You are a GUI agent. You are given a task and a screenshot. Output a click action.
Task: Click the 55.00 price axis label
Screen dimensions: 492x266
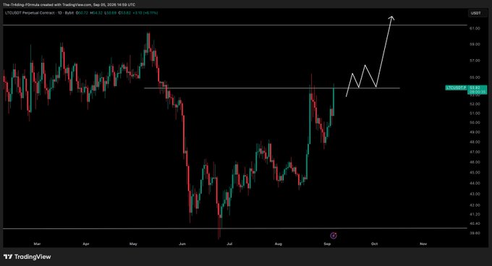coord(475,77)
